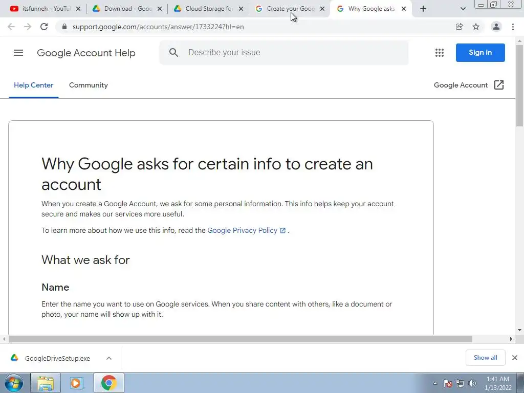Click the Google Drive file icon in downloads bar

pyautogui.click(x=14, y=358)
